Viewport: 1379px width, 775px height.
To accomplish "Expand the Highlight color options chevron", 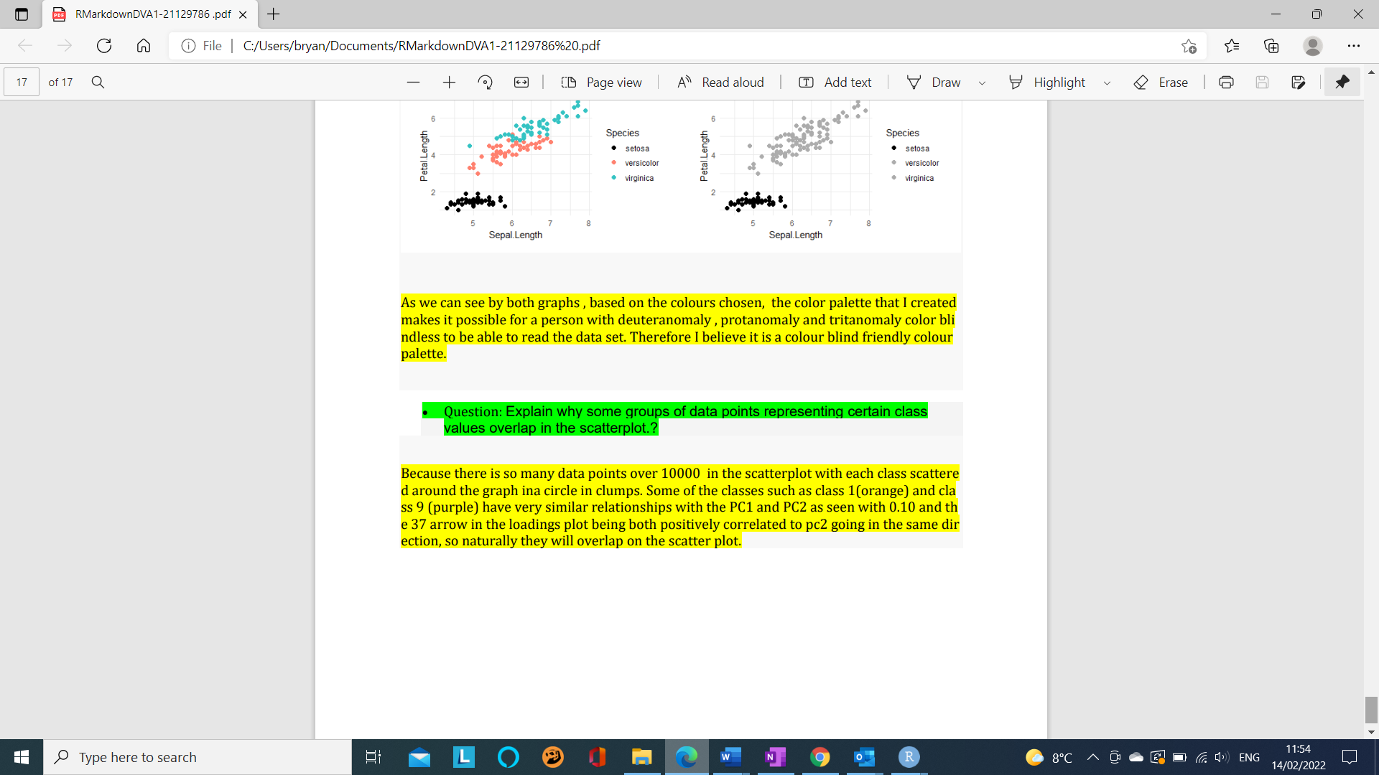I will tap(1106, 83).
